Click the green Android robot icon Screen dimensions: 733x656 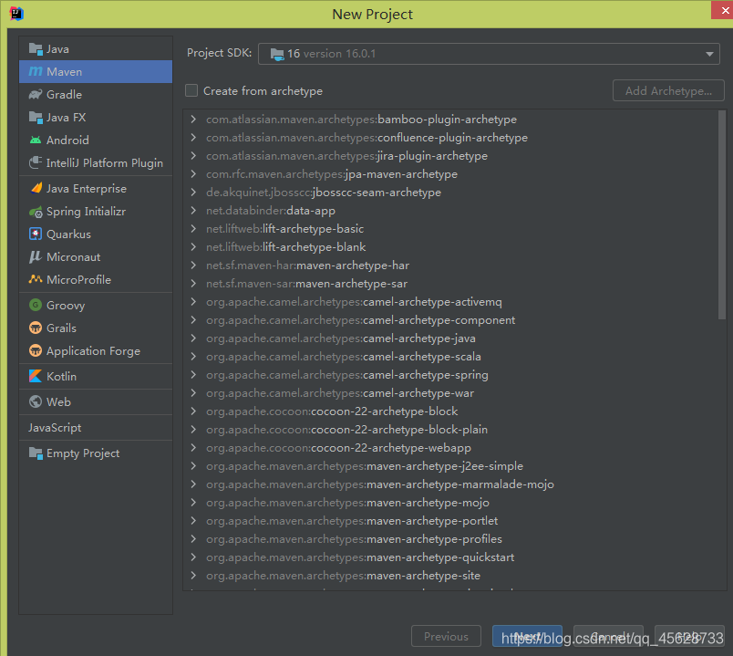[x=36, y=140]
